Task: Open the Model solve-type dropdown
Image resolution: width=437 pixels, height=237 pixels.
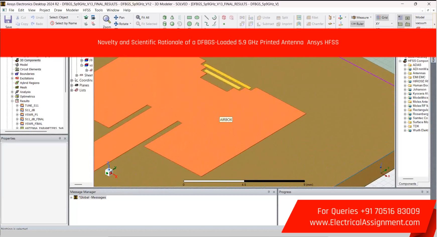Action: click(x=423, y=17)
